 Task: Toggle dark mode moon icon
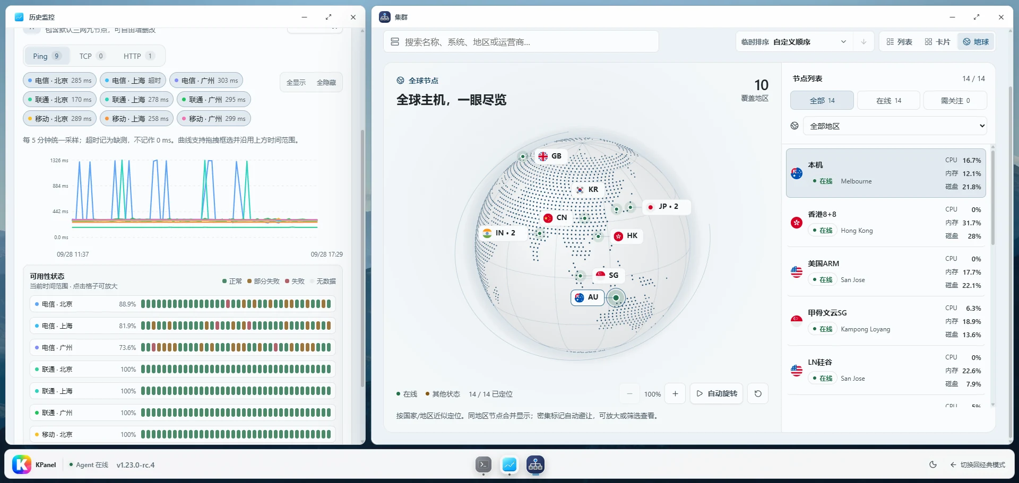(933, 465)
